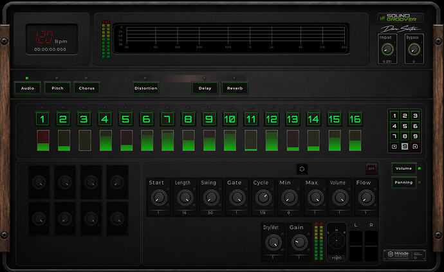This screenshot has height=272, width=444.
Task: Select pattern preset 1 in keypad
Action: [x=394, y=116]
